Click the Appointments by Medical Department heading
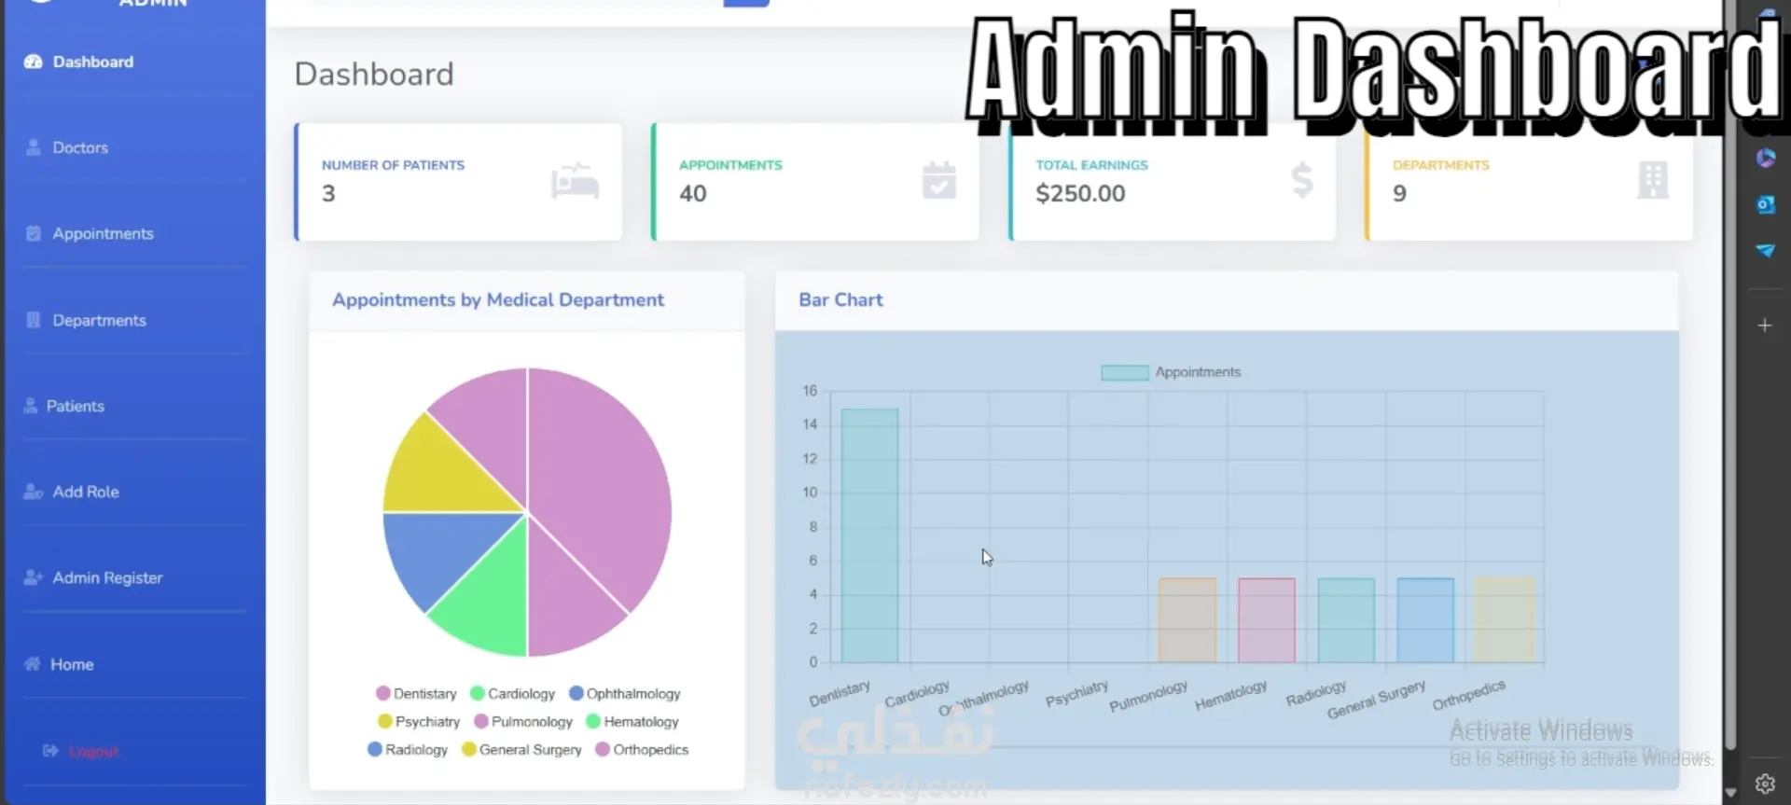Screen dimensions: 1791x805 click(498, 299)
